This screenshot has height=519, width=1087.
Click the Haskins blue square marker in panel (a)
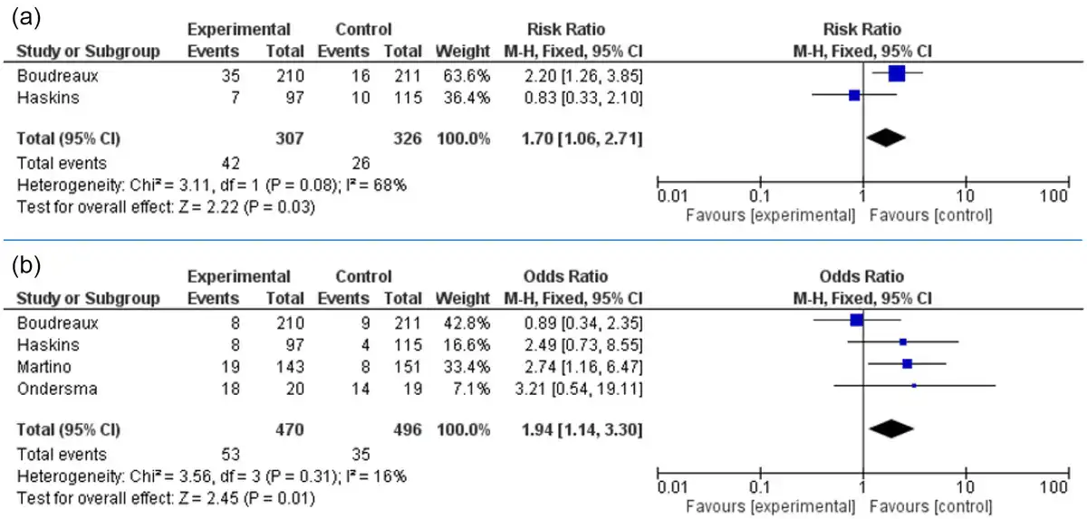[x=853, y=94]
